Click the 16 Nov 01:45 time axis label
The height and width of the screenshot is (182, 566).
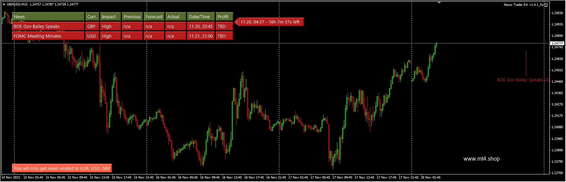(166, 178)
